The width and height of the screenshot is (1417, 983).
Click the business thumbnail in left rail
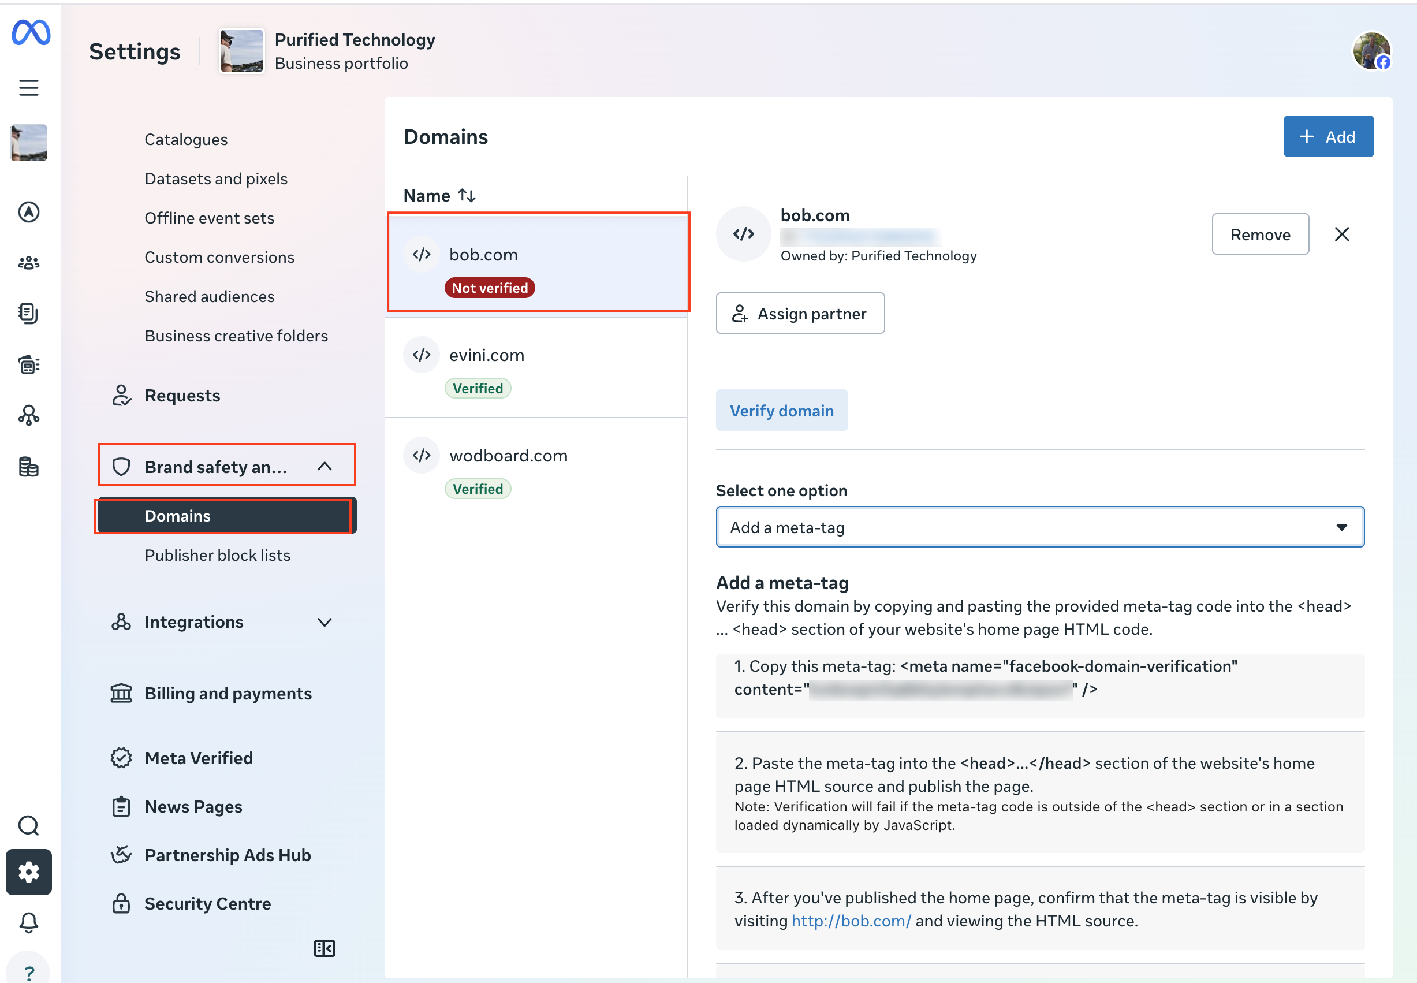29,143
